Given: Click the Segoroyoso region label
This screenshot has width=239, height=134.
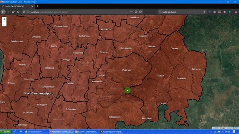Looking at the screenshot, I should click(126, 48).
